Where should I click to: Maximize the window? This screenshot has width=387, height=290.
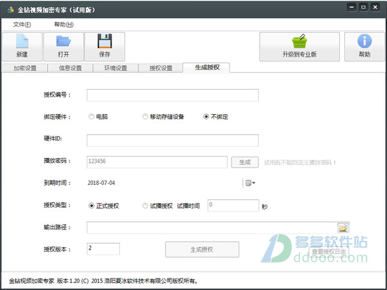click(x=363, y=7)
